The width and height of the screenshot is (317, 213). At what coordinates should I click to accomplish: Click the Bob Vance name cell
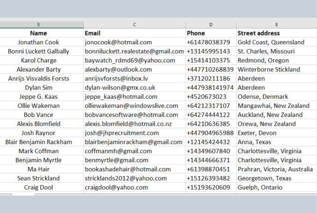click(x=38, y=115)
